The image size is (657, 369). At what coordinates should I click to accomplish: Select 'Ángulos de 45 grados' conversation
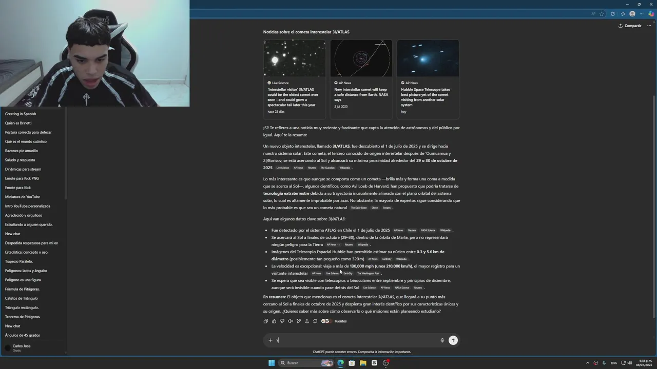click(23, 335)
